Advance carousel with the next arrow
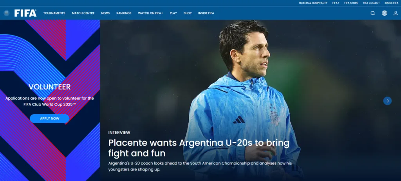Screen dimensions: 401x181 coord(387,101)
